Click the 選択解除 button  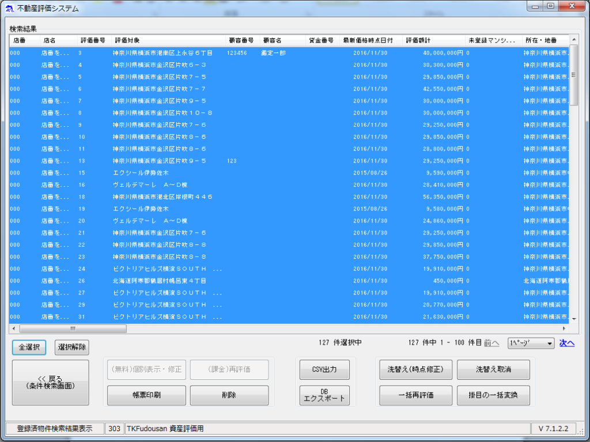(x=72, y=347)
